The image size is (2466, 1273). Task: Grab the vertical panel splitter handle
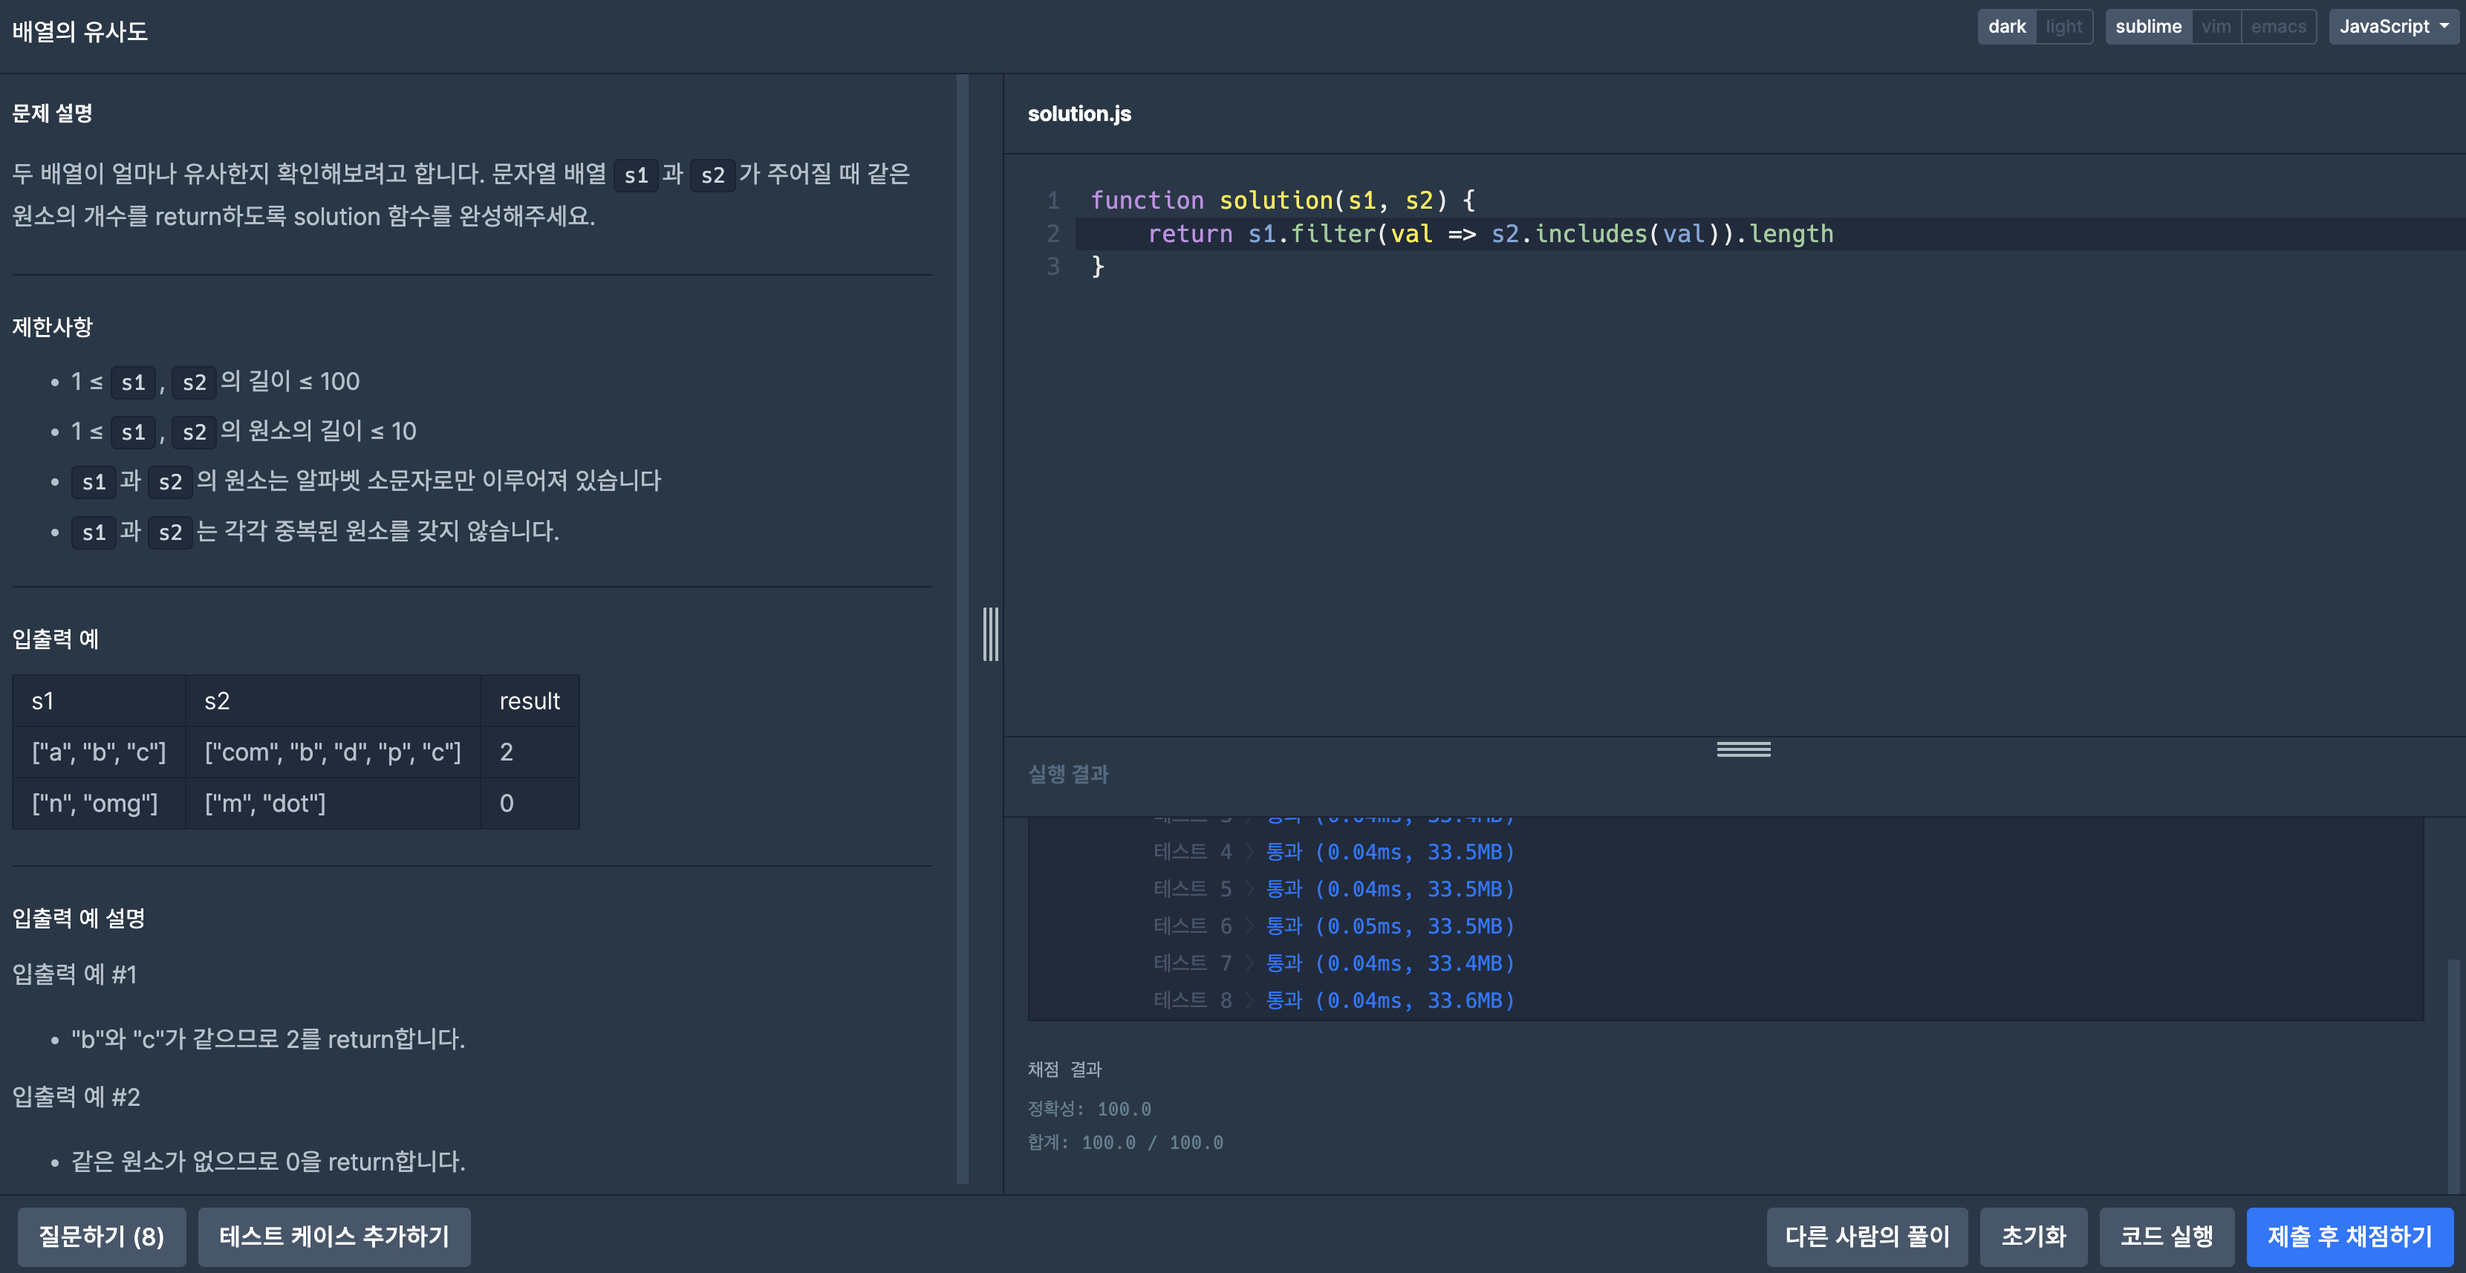[x=990, y=634]
